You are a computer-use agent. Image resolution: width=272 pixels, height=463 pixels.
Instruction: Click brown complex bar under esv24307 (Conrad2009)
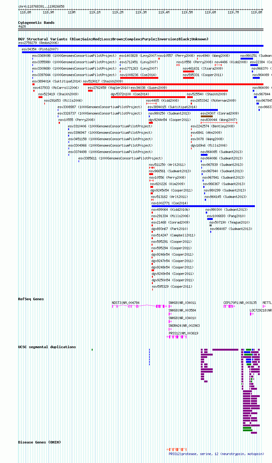(207, 116)
